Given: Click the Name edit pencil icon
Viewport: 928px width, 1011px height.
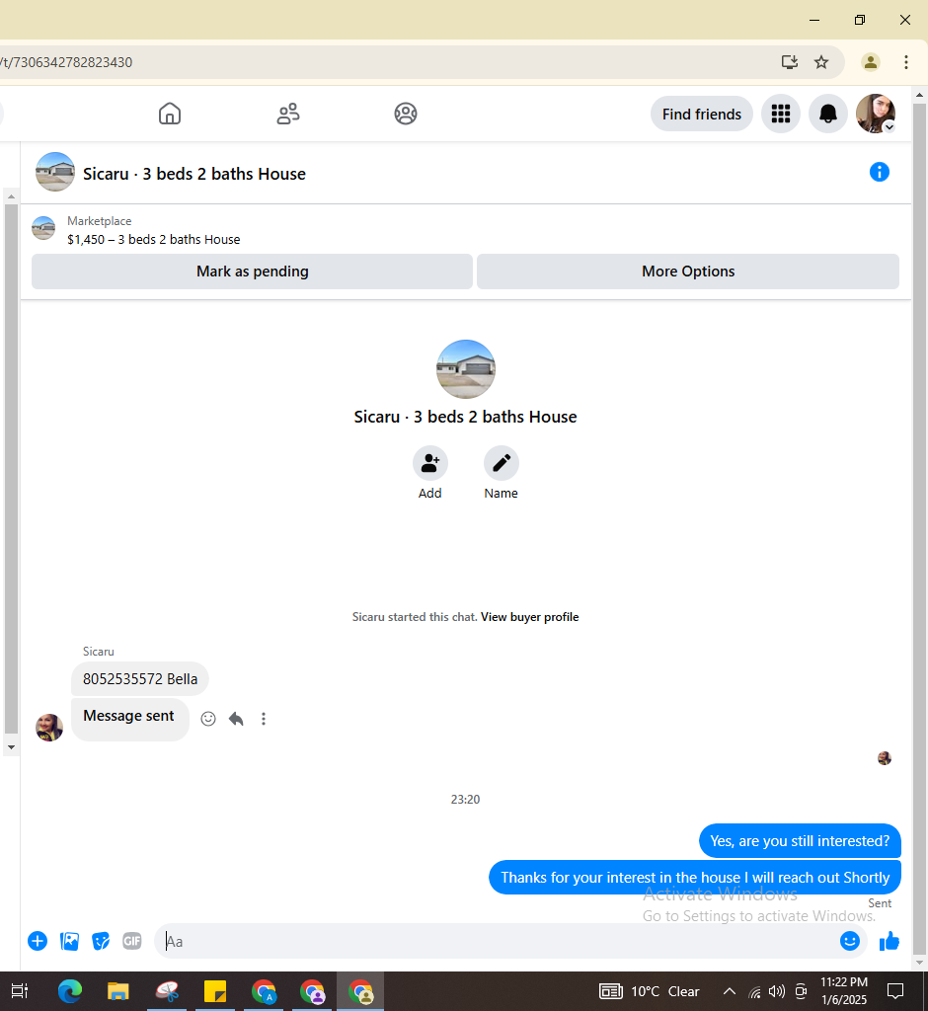Looking at the screenshot, I should [x=502, y=463].
